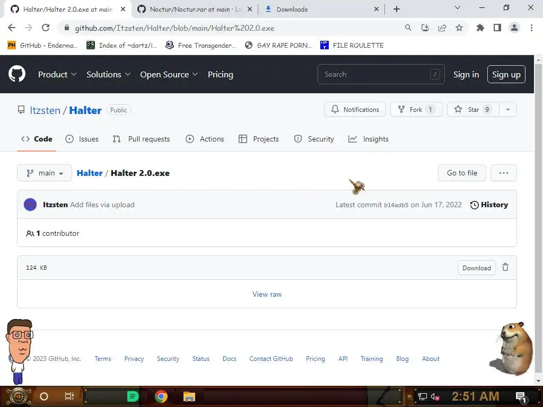Click the browser forward arrow
This screenshot has height=407, width=543.
point(29,28)
